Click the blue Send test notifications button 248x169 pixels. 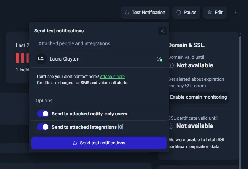[99, 143]
